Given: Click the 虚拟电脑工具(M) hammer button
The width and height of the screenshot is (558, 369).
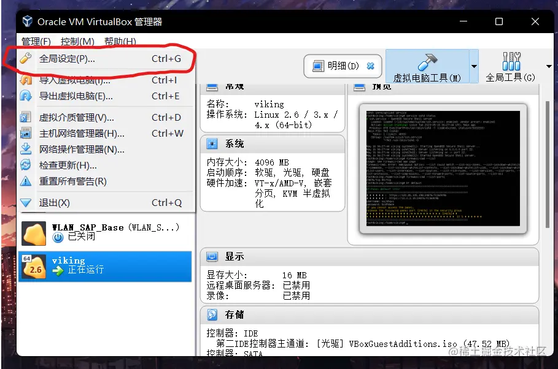Looking at the screenshot, I should point(427,66).
